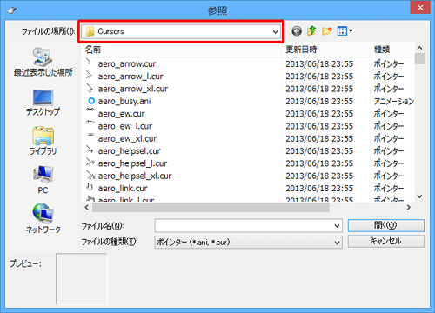Click the aero_ew_xl.cur file name
This screenshot has width=435, height=313.
(x=127, y=138)
